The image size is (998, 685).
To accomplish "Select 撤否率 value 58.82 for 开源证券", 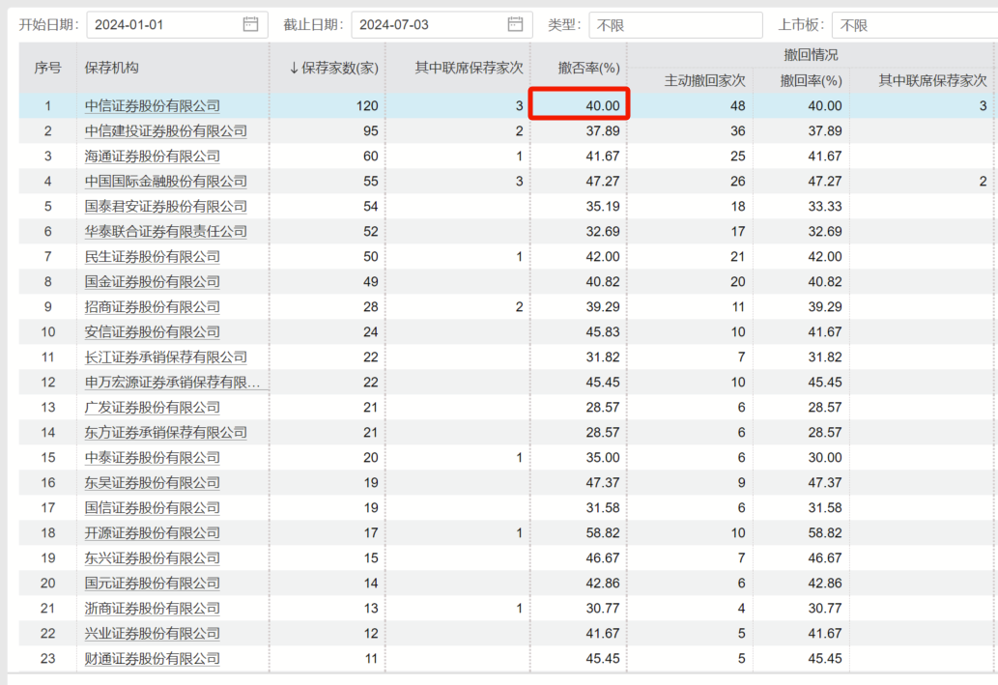I will coord(603,533).
